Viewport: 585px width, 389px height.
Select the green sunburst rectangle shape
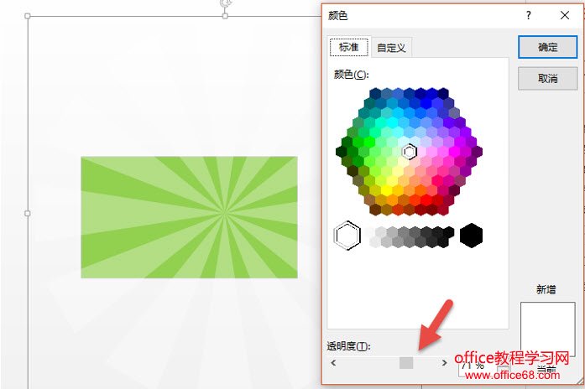pyautogui.click(x=189, y=217)
